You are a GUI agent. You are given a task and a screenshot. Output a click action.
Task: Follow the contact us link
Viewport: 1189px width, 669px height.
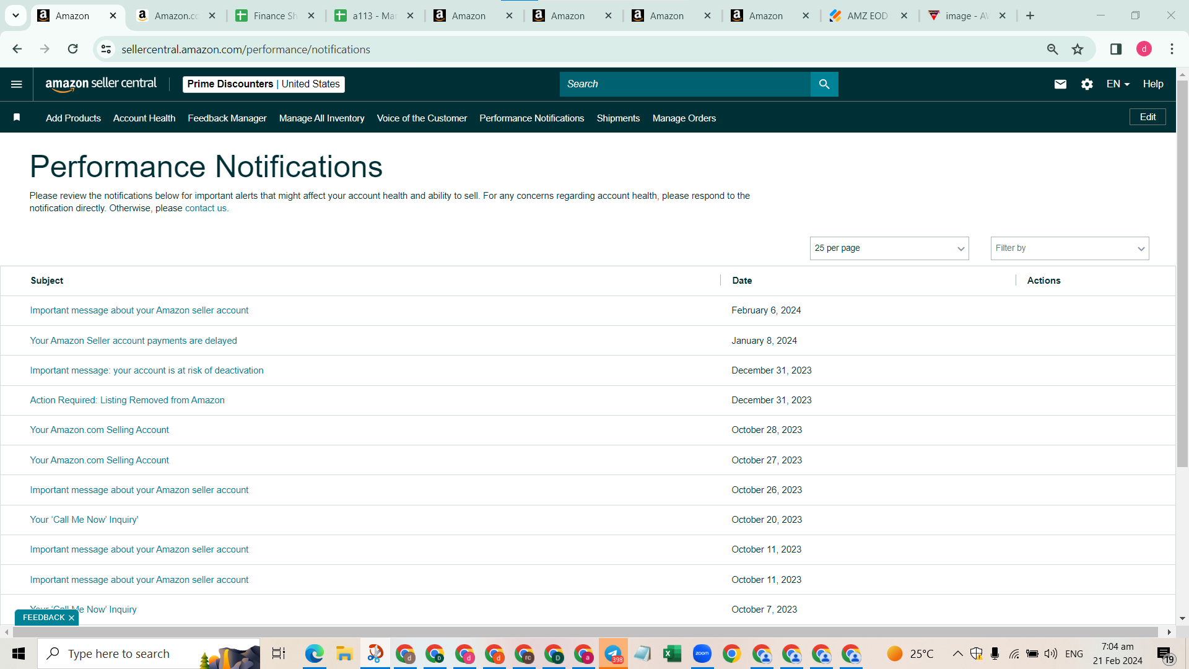[x=206, y=208]
